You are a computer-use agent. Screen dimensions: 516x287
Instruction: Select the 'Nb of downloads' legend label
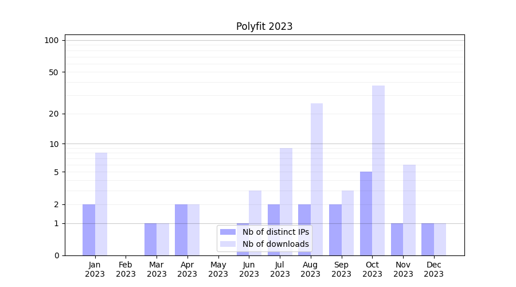pyautogui.click(x=276, y=244)
